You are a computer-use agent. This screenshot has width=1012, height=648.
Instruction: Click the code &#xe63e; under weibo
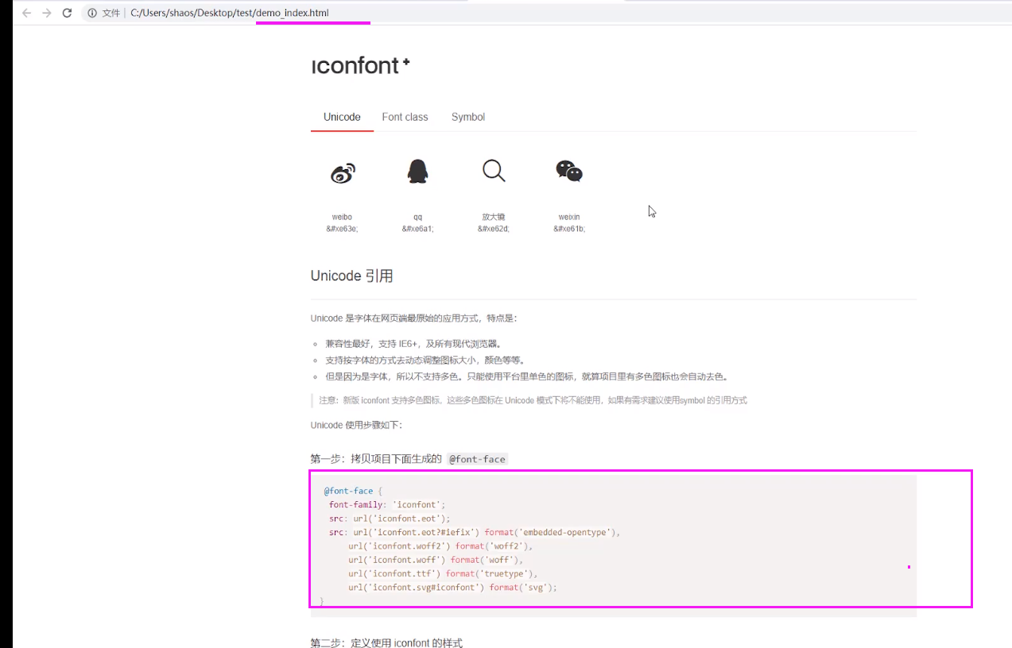[x=342, y=229]
